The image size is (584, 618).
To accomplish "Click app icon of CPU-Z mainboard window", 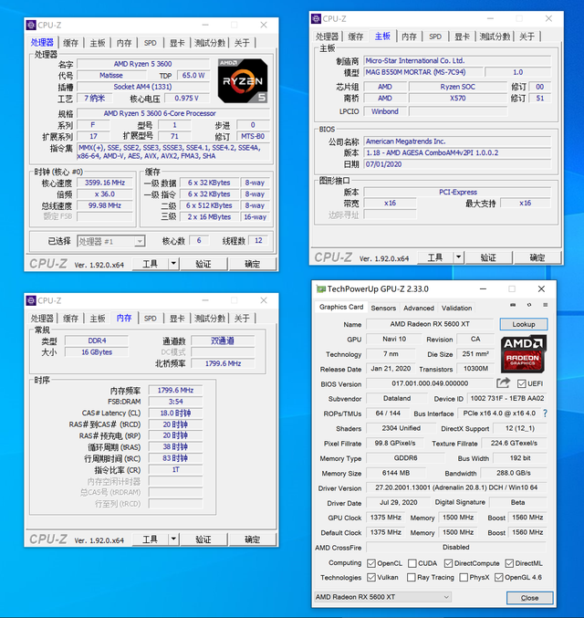I will click(x=316, y=18).
